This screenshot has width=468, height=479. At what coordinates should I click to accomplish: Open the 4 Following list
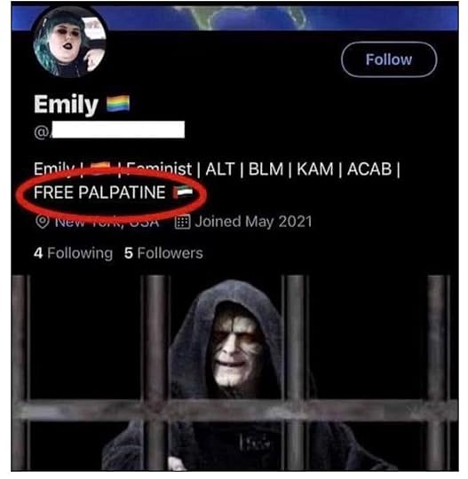click(x=73, y=253)
